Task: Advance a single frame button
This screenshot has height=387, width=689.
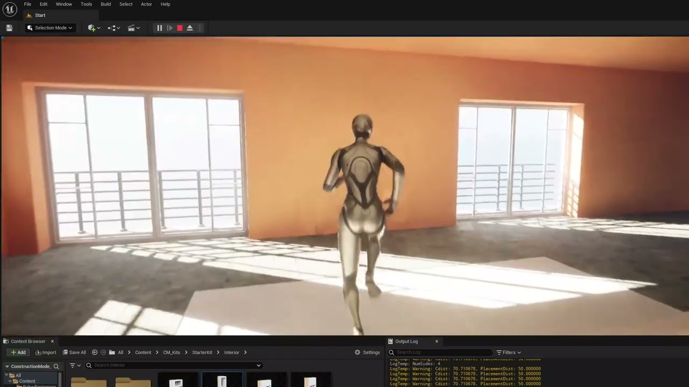Action: tap(170, 28)
